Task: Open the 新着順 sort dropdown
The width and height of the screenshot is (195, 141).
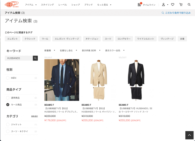Action: coord(50,51)
